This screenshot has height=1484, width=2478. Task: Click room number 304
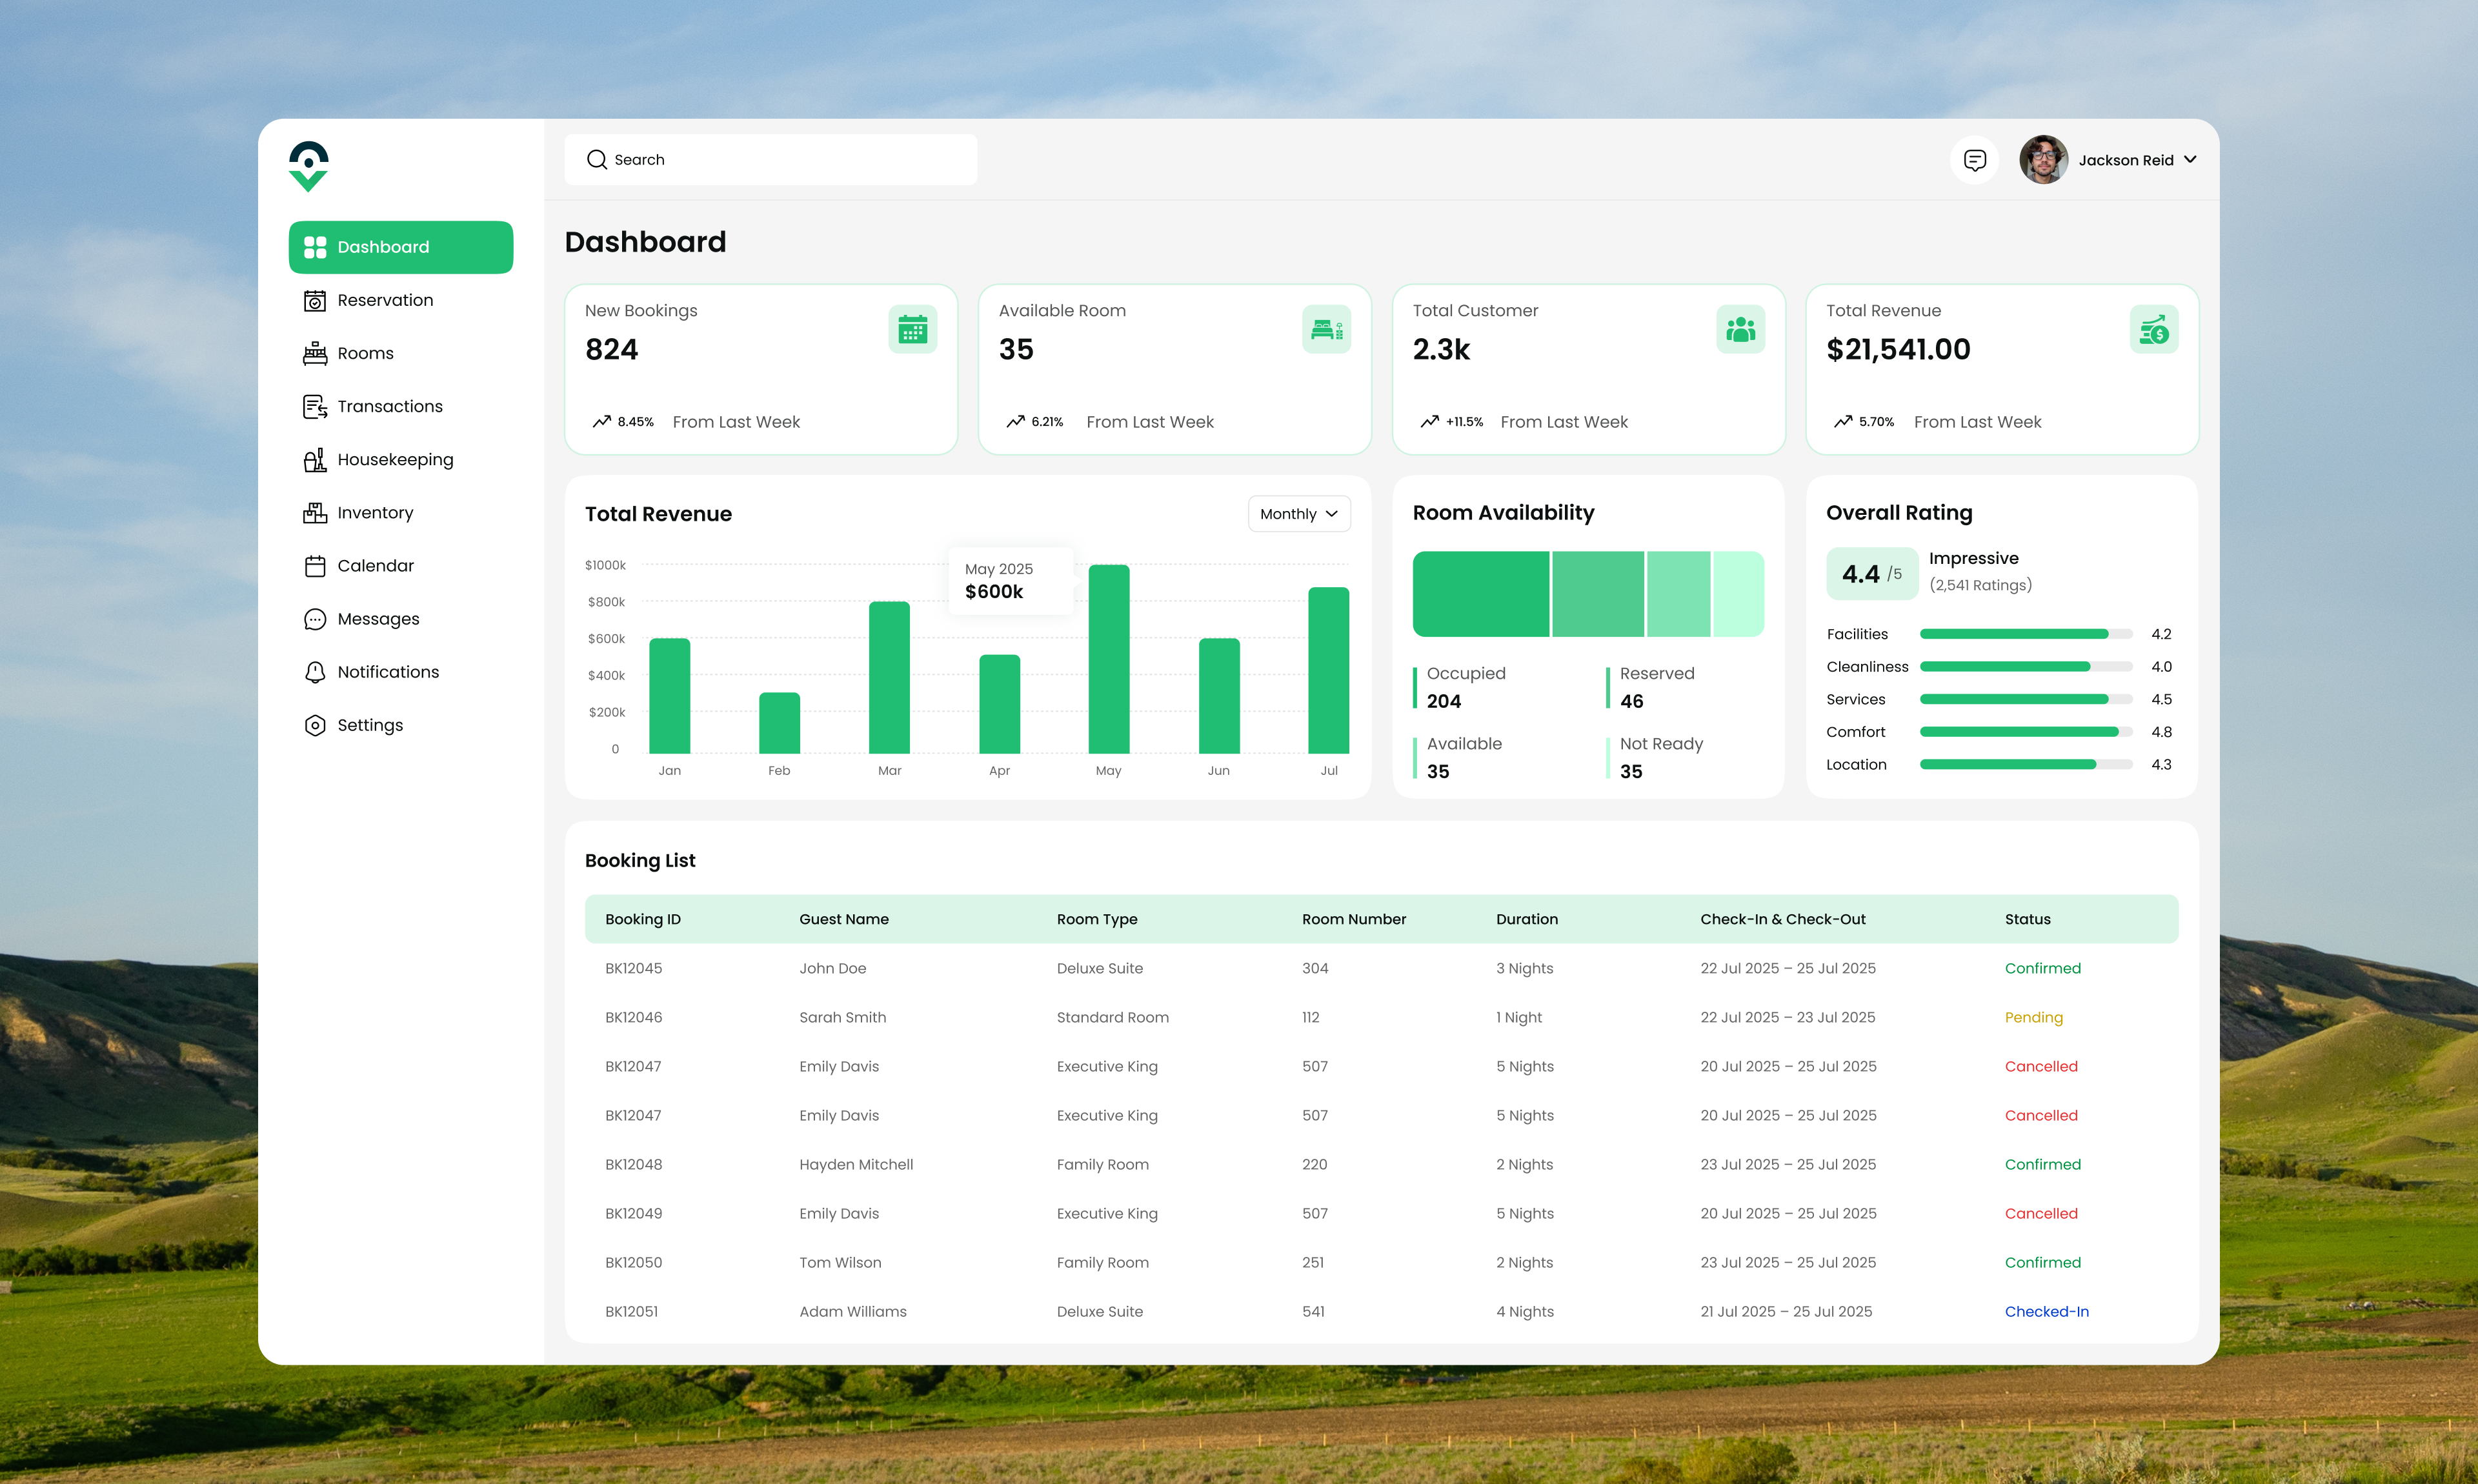[x=1315, y=968]
